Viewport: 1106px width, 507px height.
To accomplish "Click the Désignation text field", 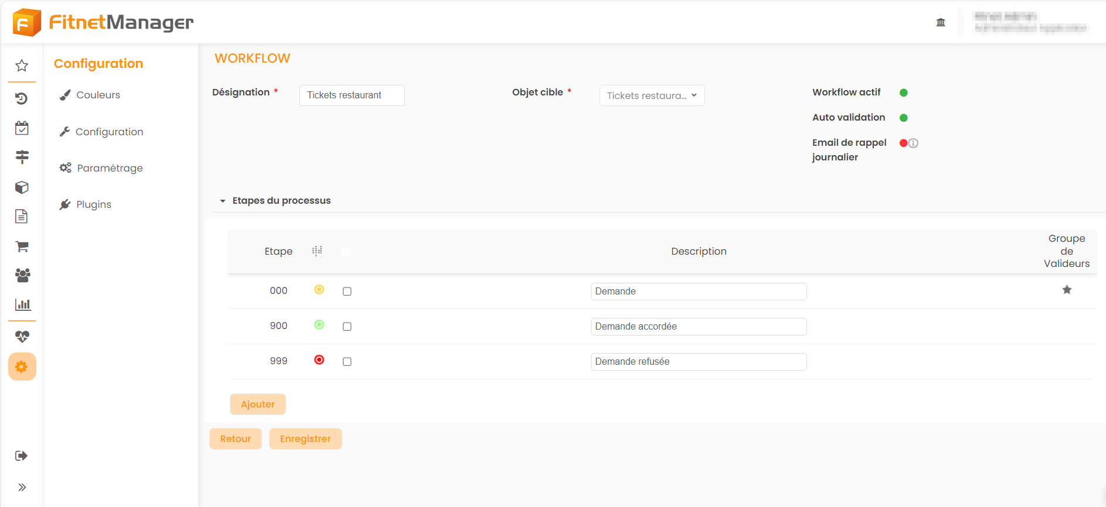I will (352, 95).
